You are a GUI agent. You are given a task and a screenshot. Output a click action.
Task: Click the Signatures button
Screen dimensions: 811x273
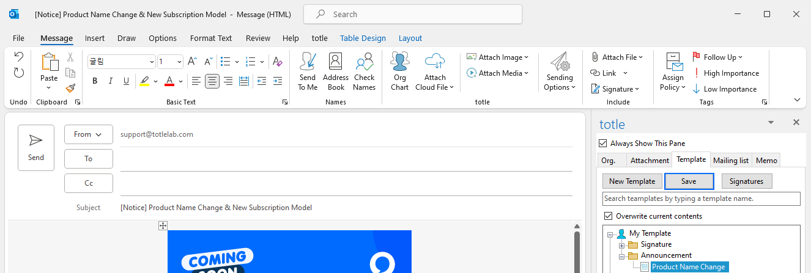click(746, 181)
